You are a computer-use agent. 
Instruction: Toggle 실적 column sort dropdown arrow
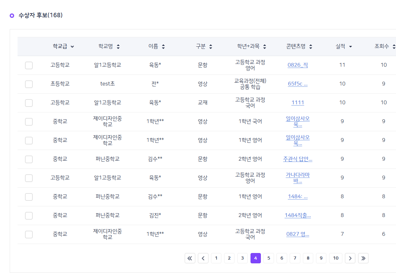(350, 47)
